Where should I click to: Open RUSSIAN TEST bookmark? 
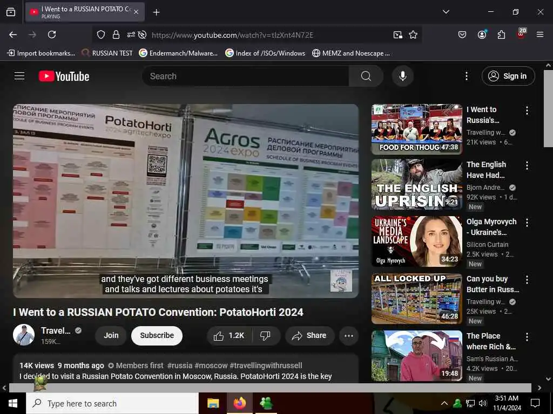pyautogui.click(x=107, y=53)
